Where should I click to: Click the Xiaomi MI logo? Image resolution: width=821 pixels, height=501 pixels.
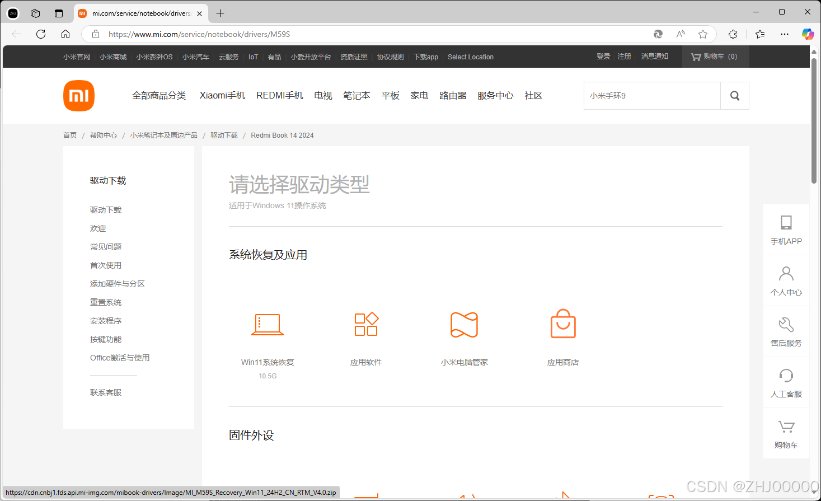pyautogui.click(x=79, y=96)
